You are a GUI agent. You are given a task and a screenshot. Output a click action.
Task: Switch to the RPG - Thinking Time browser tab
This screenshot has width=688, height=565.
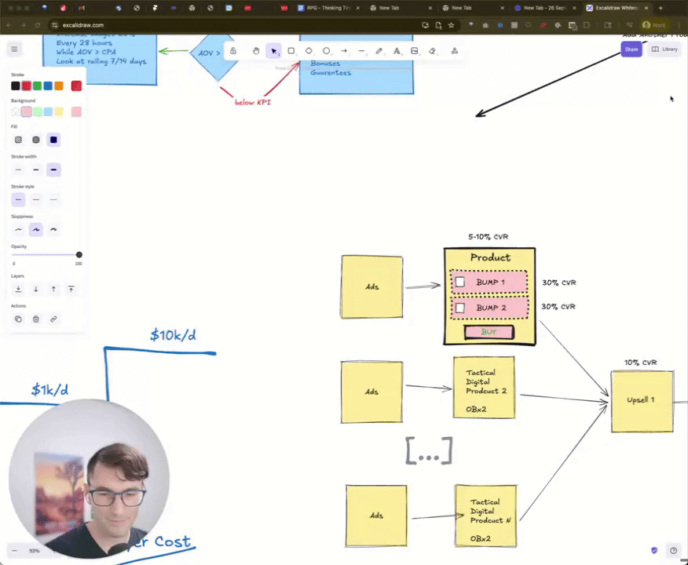tap(328, 8)
